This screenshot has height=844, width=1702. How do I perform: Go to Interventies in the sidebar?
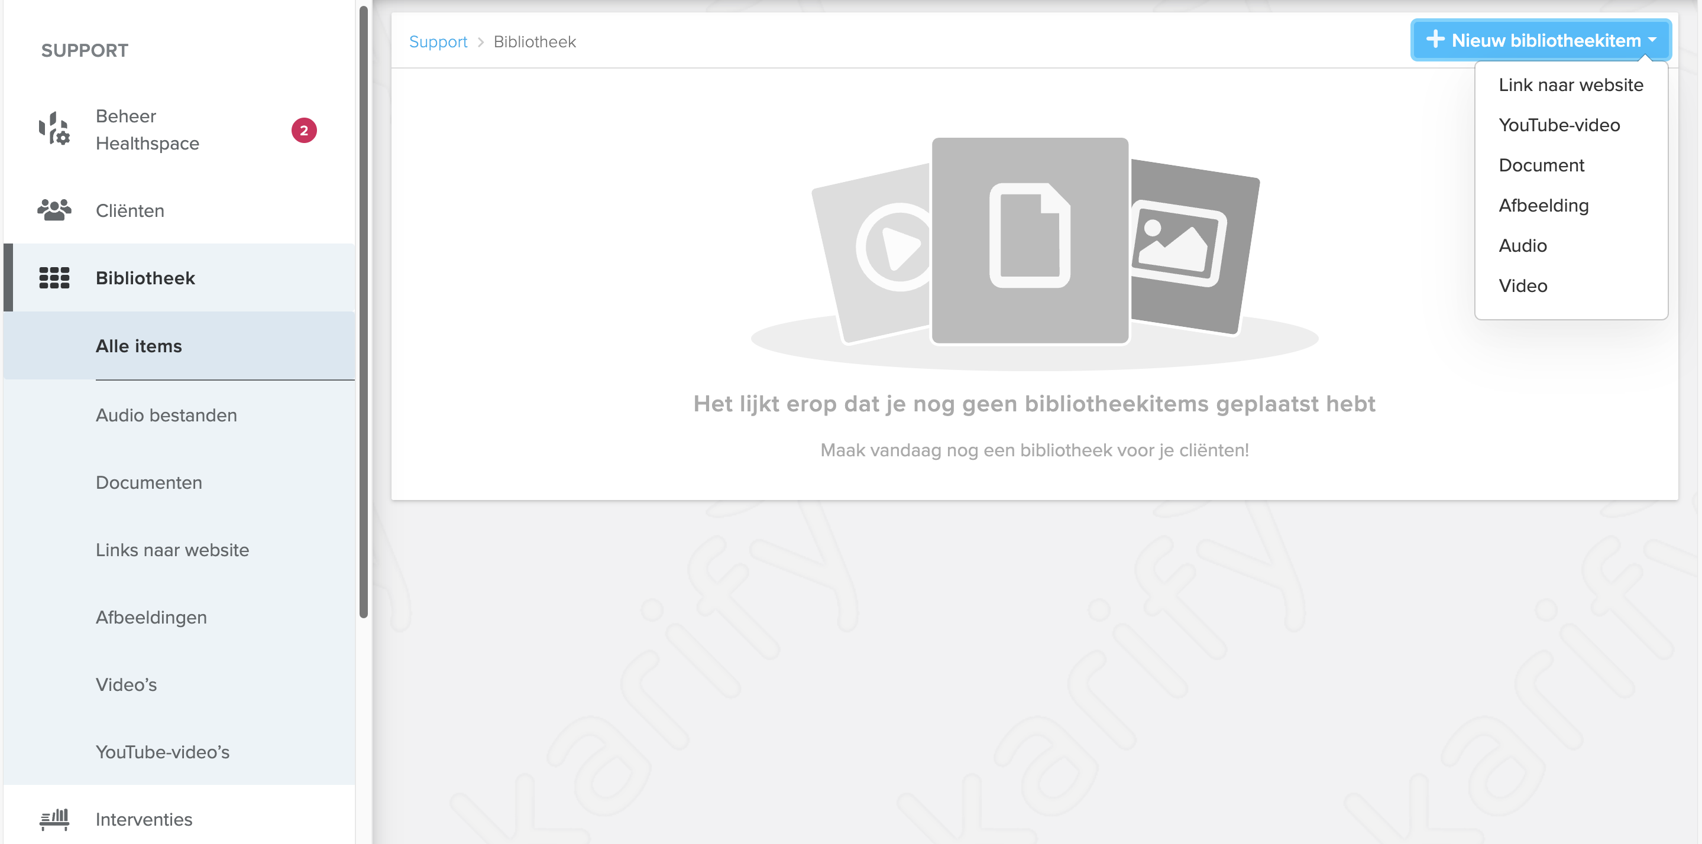coord(179,820)
